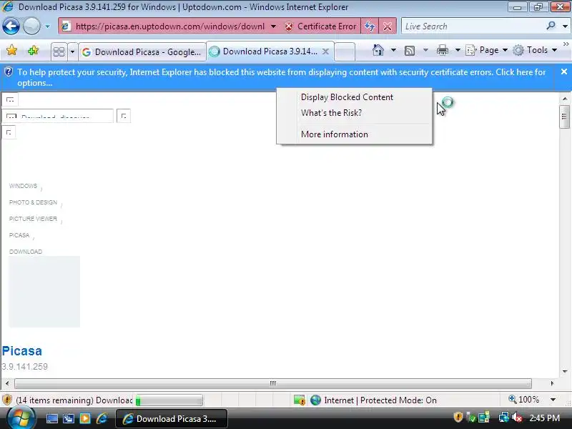572x429 pixels.
Task: Click the Picasa placeholder app image
Action: pyautogui.click(x=44, y=292)
